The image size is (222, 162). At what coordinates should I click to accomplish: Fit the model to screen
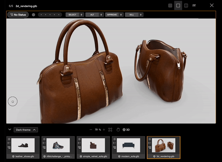pyautogui.click(x=110, y=130)
